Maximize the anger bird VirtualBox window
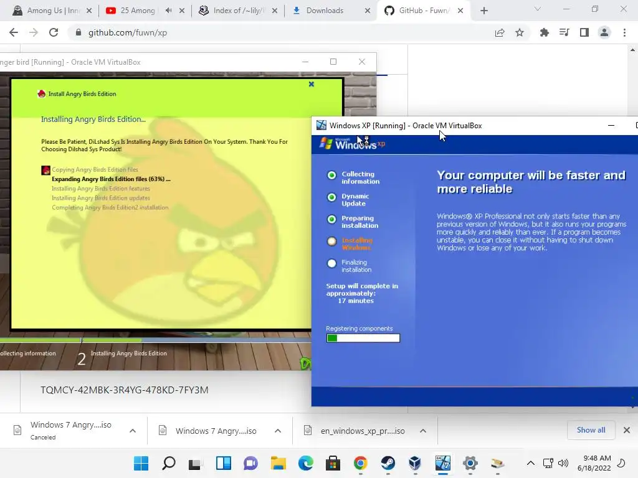This screenshot has height=478, width=638. pos(333,62)
